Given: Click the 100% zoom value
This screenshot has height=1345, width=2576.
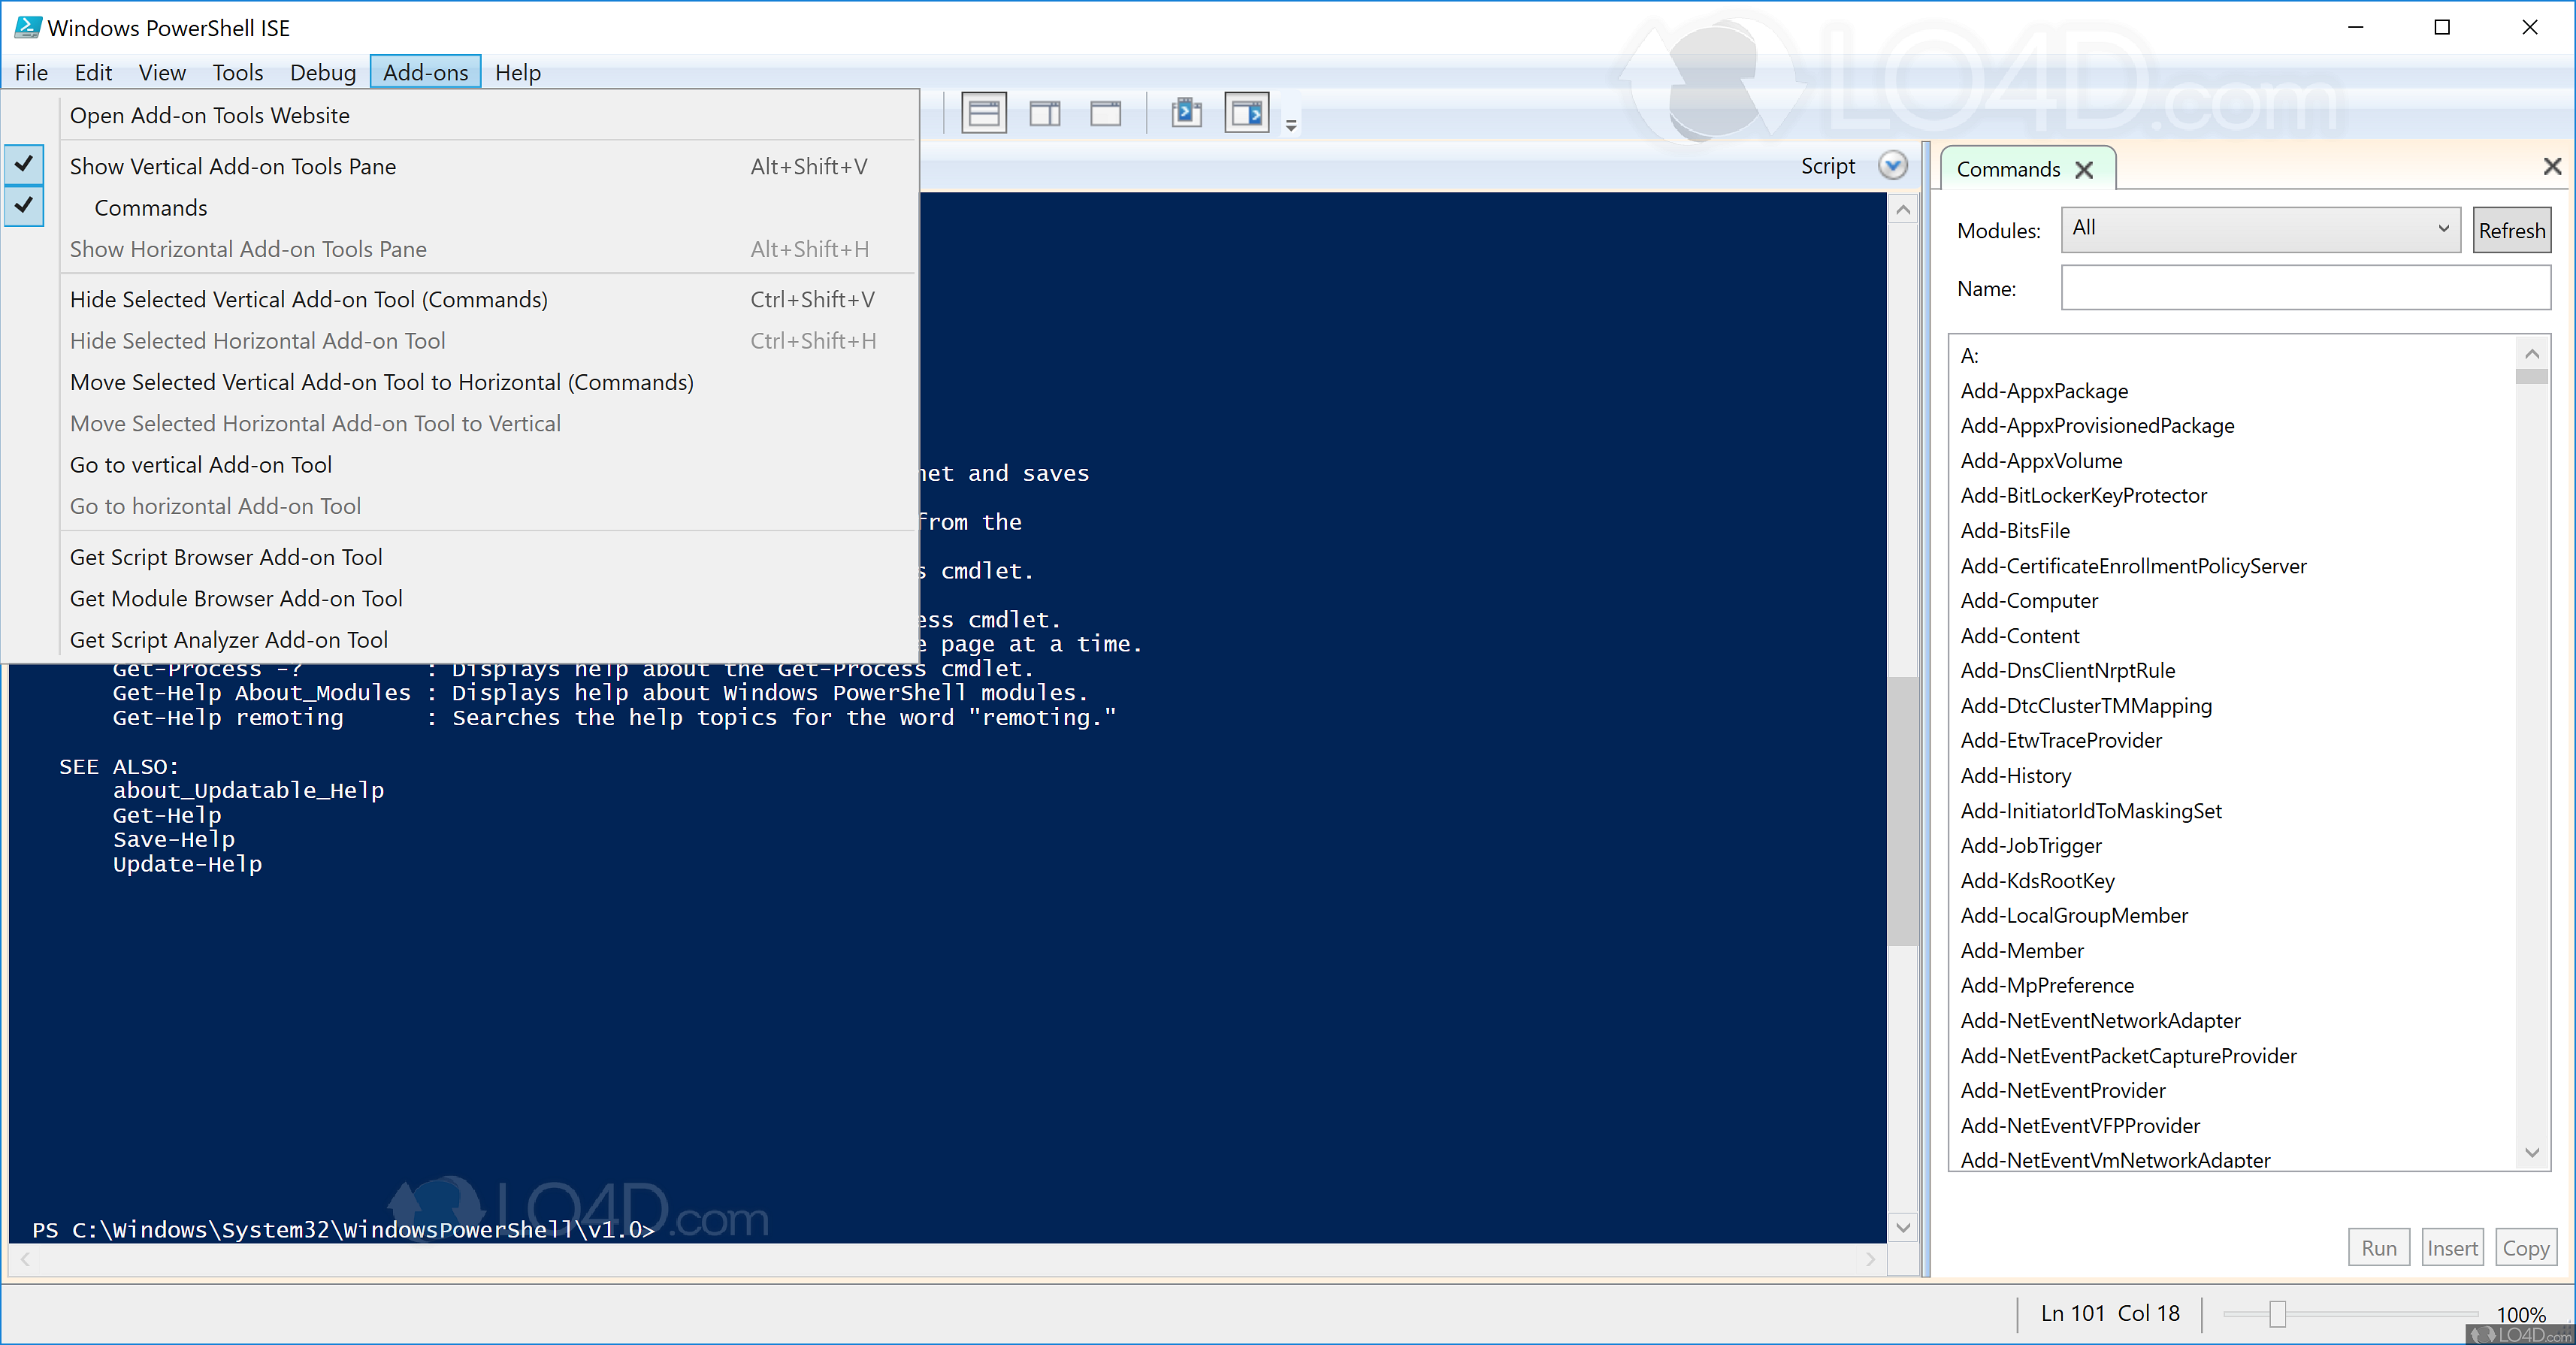Looking at the screenshot, I should [2520, 1314].
